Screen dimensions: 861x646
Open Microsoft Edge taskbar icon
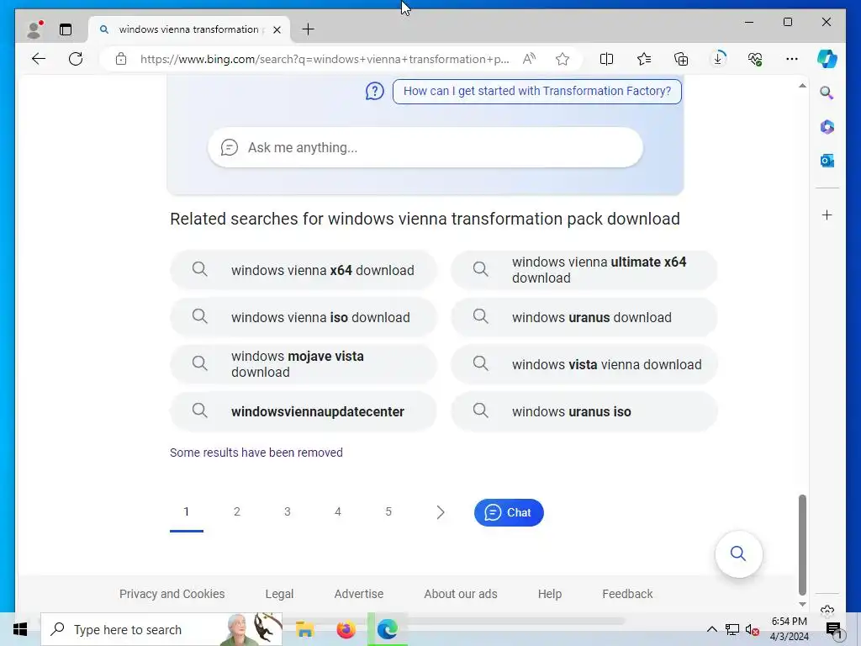tap(387, 629)
